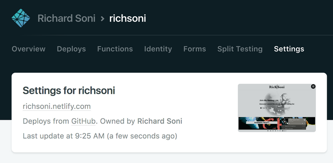333x163 pixels.
Task: Click the owner name Richard Soni
Action: (160, 121)
